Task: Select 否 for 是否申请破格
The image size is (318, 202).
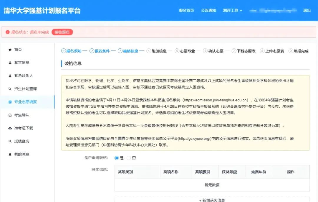Action: pos(129,158)
